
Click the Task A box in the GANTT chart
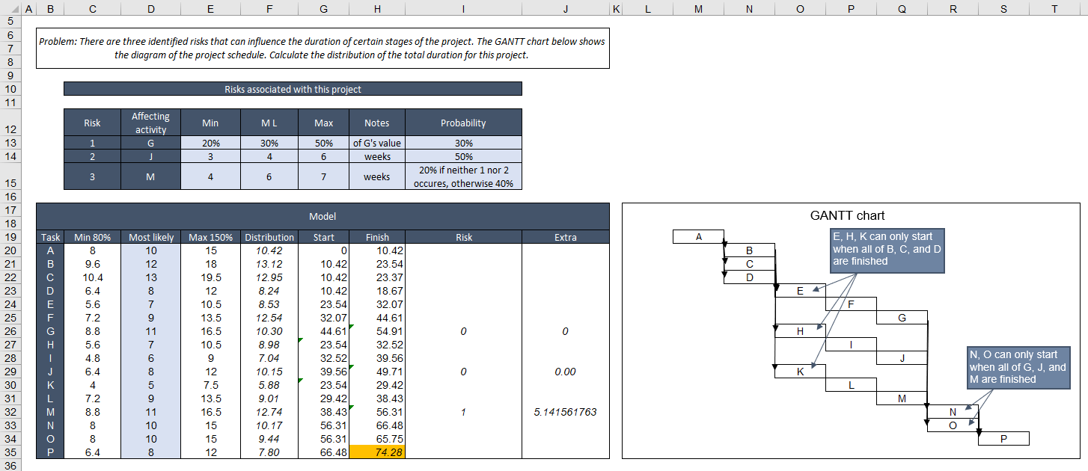point(697,235)
